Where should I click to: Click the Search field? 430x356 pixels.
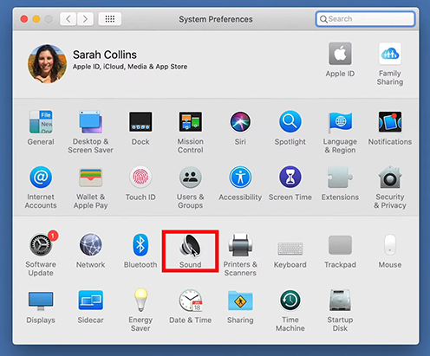[x=366, y=19]
